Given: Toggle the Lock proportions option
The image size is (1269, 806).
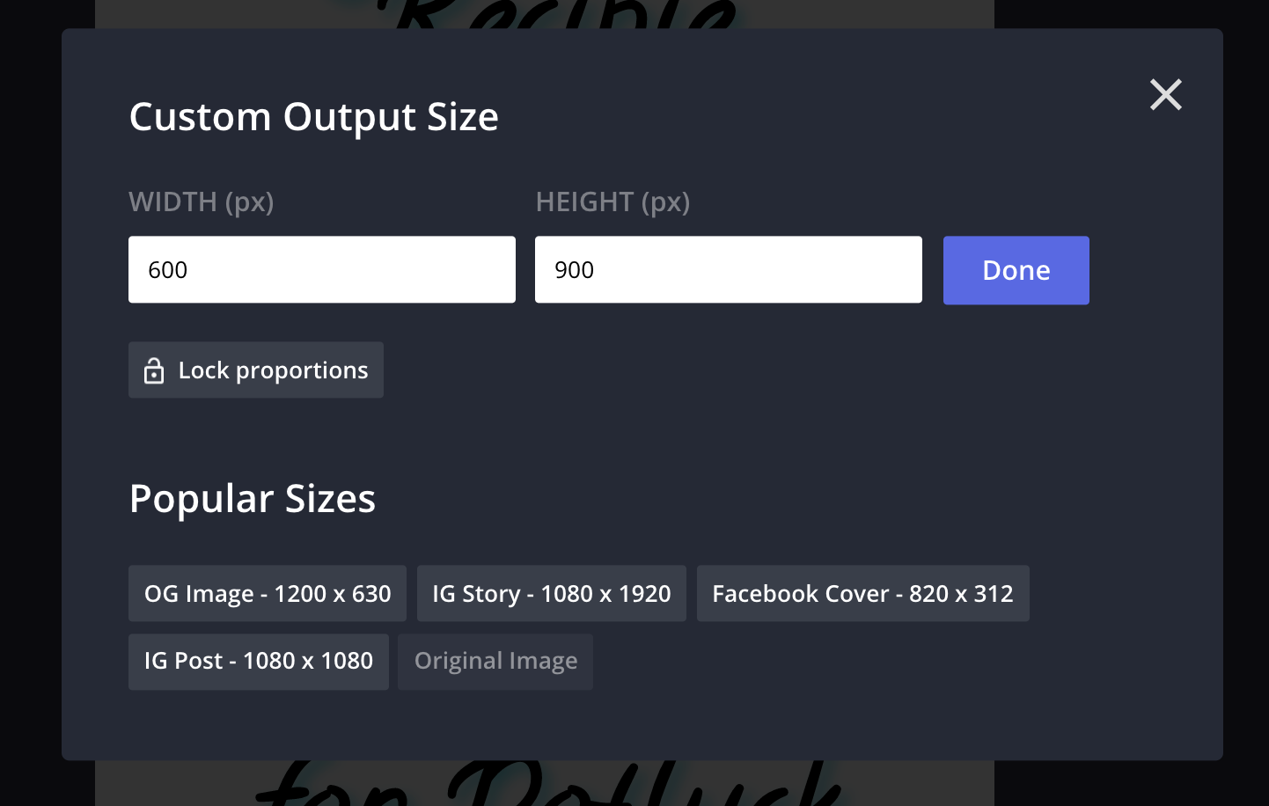Looking at the screenshot, I should [256, 370].
